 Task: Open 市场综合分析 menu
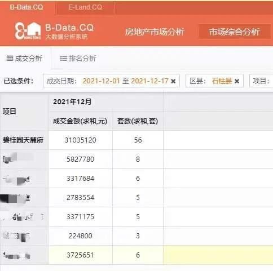tap(234, 32)
